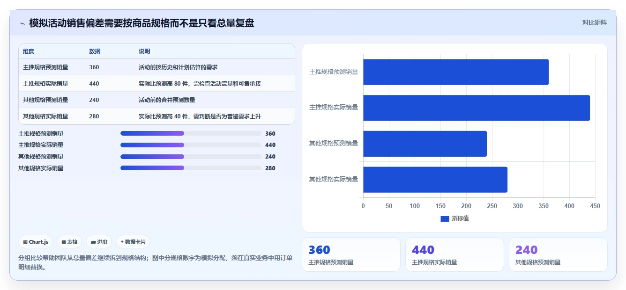This screenshot has width=626, height=290.
Task: Click the 主推规格实际销量 label in the progress list
Action: pos(41,145)
